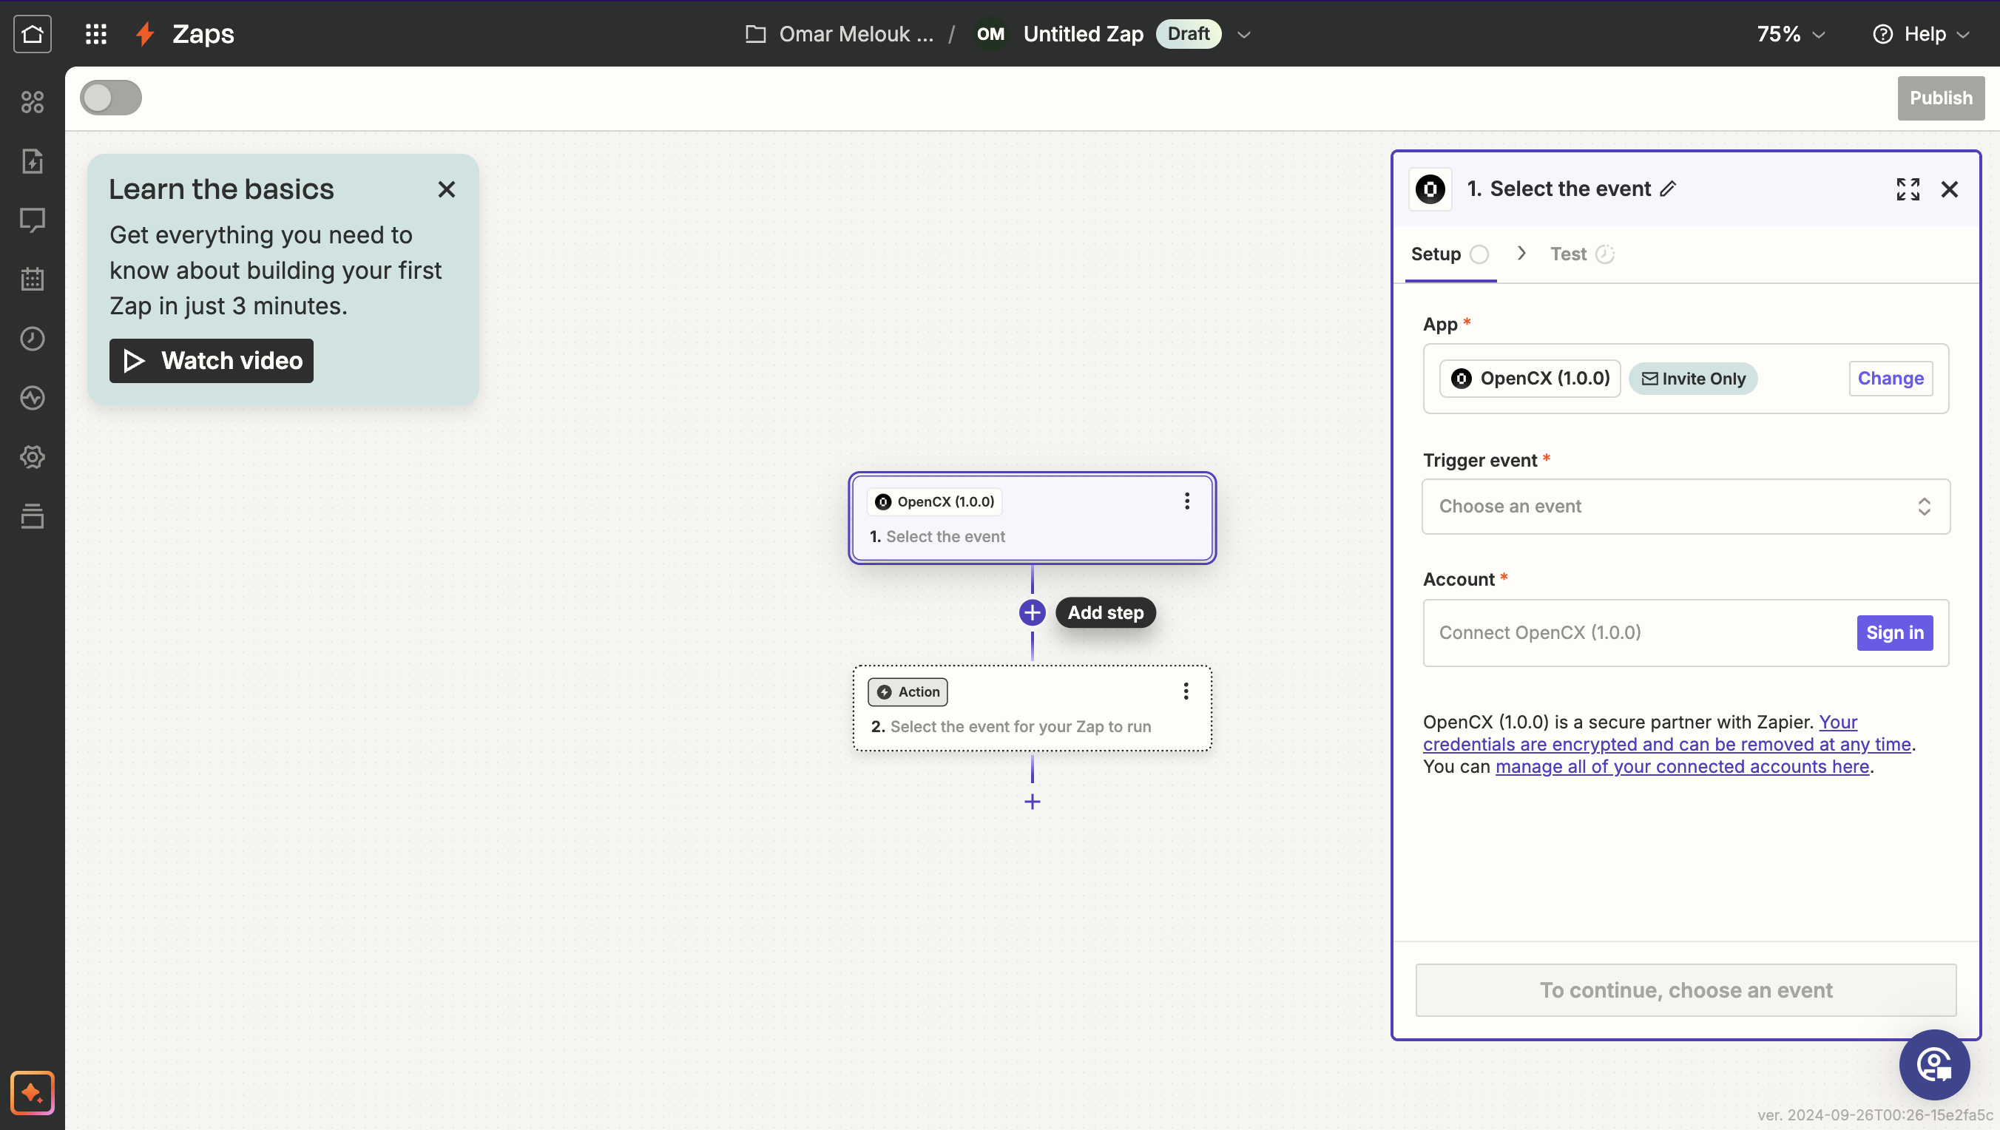Open the apps grid launcher icon
This screenshot has width=2000, height=1130.
coord(95,33)
